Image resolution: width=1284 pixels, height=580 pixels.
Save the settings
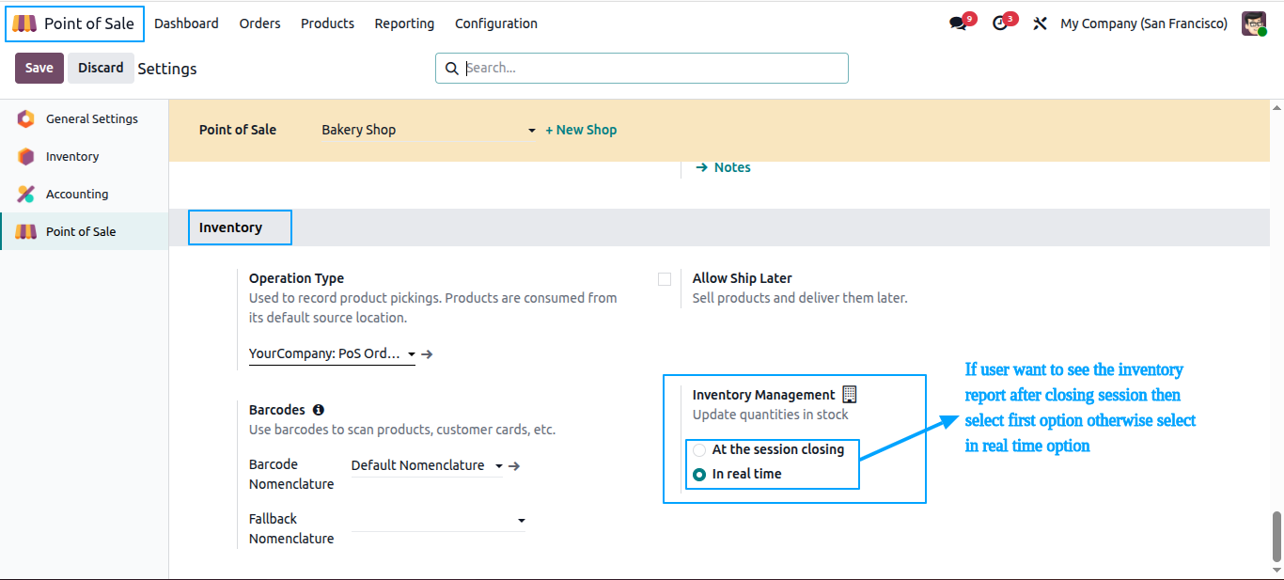click(39, 68)
